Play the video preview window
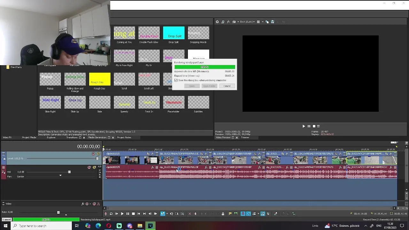 [304, 126]
